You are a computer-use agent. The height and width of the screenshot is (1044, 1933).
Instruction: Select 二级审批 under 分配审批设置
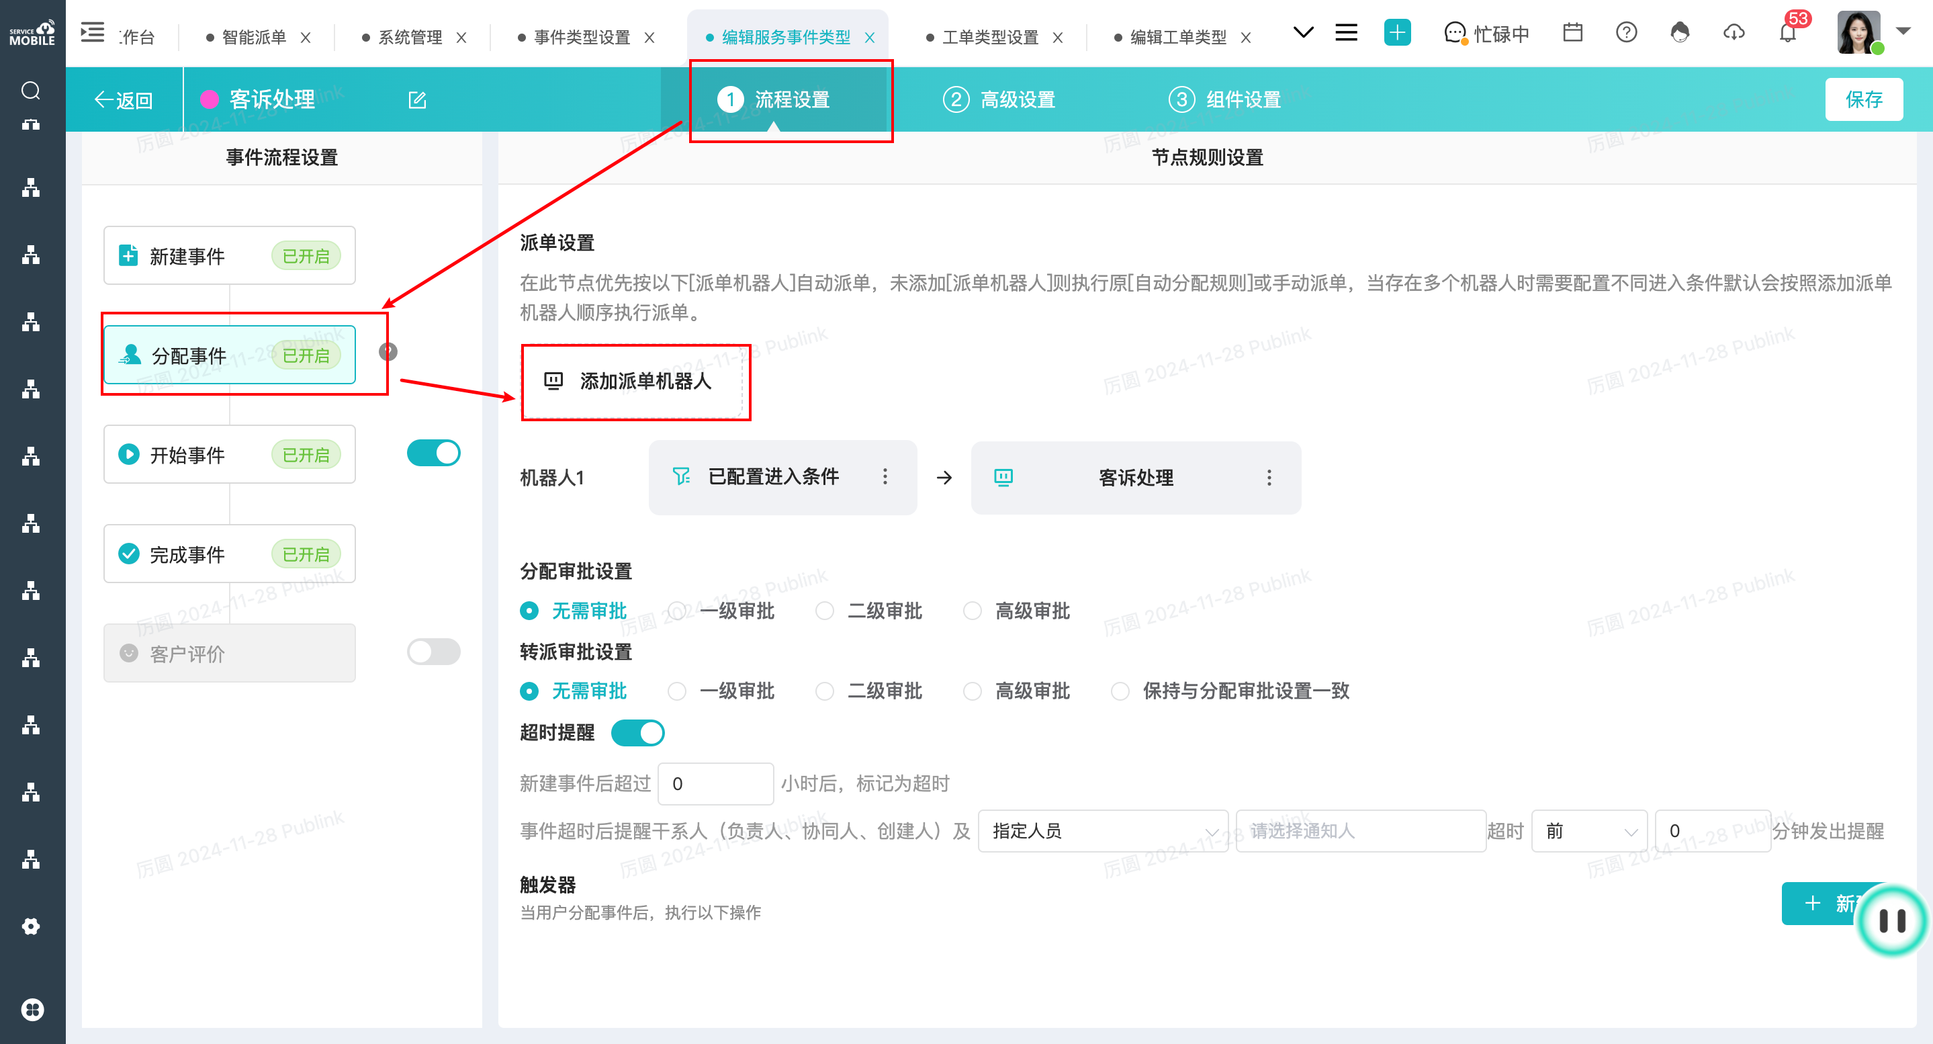869,611
